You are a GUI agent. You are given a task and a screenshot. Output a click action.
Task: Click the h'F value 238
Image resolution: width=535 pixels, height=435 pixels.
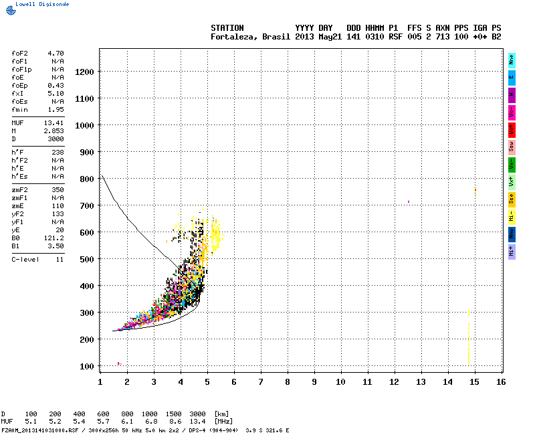(x=58, y=153)
